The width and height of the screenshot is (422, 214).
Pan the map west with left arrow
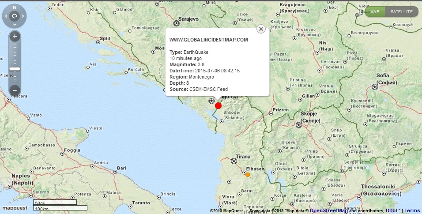point(6,16)
